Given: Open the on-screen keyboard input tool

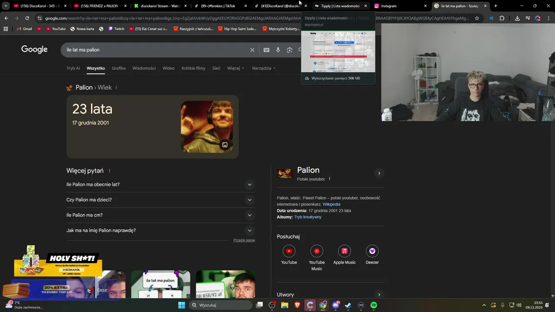Looking at the screenshot, I should pyautogui.click(x=267, y=50).
